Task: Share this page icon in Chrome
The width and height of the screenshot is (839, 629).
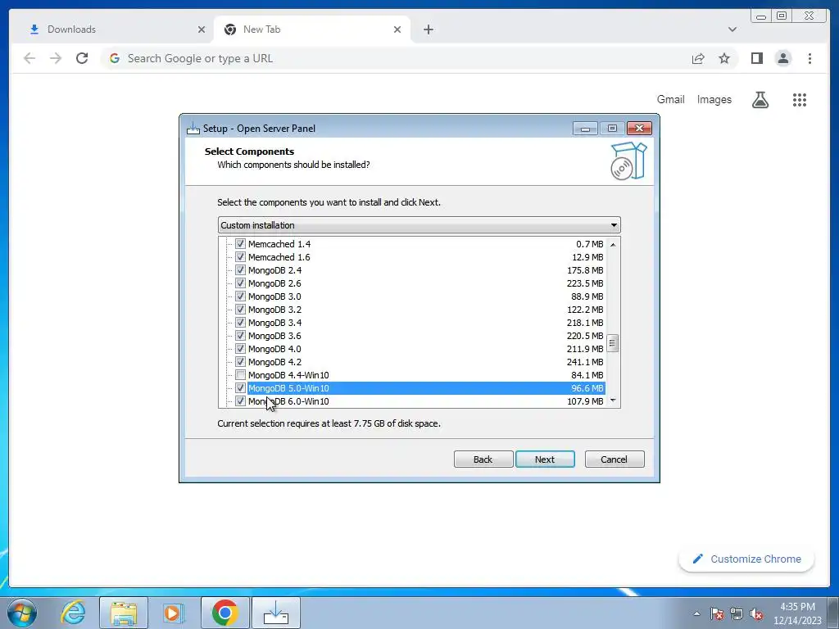Action: (698, 58)
